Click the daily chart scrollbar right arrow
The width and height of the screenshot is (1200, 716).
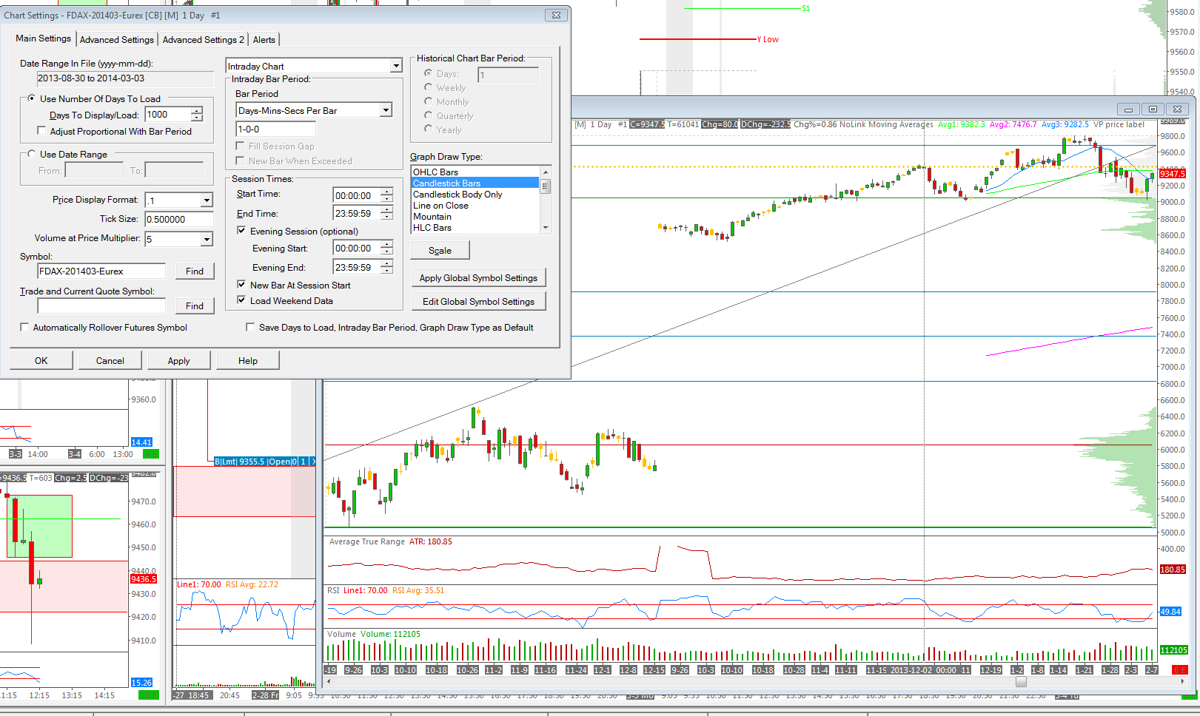(x=1182, y=682)
